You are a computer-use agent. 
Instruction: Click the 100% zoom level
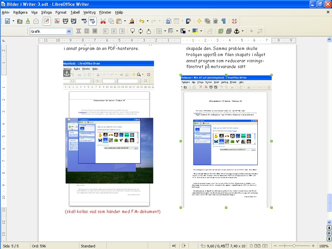point(324,246)
